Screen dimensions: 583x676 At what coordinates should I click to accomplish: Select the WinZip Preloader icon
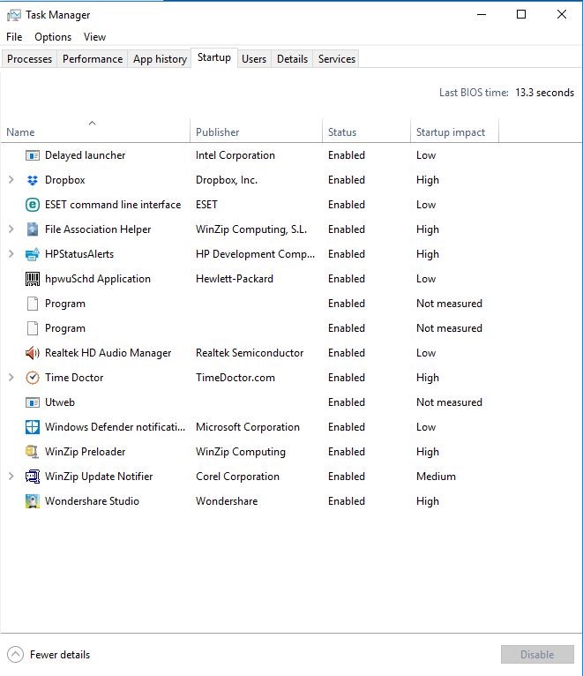[x=33, y=452]
